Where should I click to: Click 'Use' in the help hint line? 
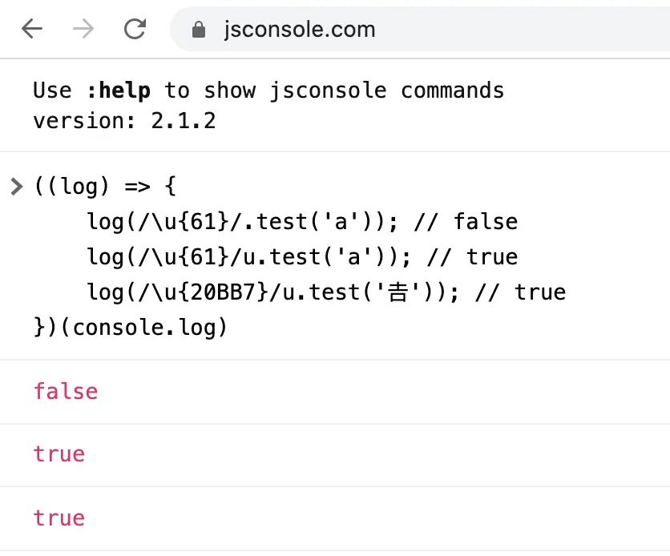click(x=53, y=91)
